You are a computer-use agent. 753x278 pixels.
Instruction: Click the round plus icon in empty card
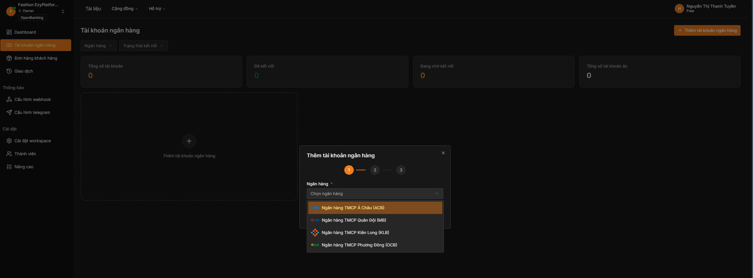[x=189, y=141]
